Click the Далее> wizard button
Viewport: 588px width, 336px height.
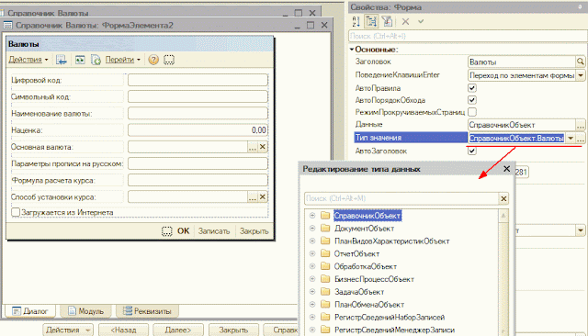click(178, 330)
